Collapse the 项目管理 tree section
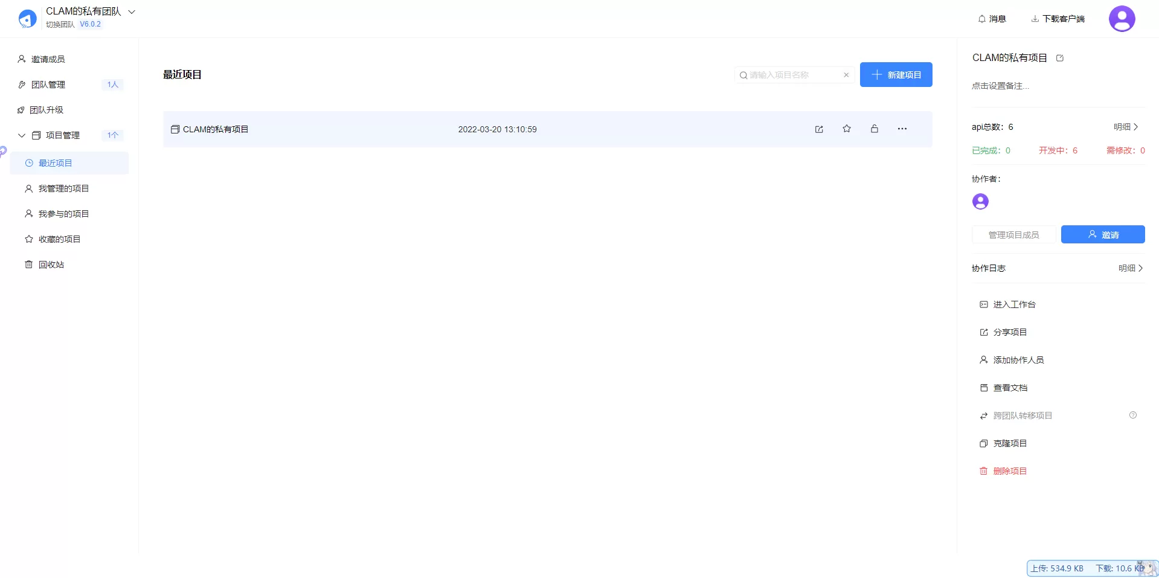 click(21, 135)
